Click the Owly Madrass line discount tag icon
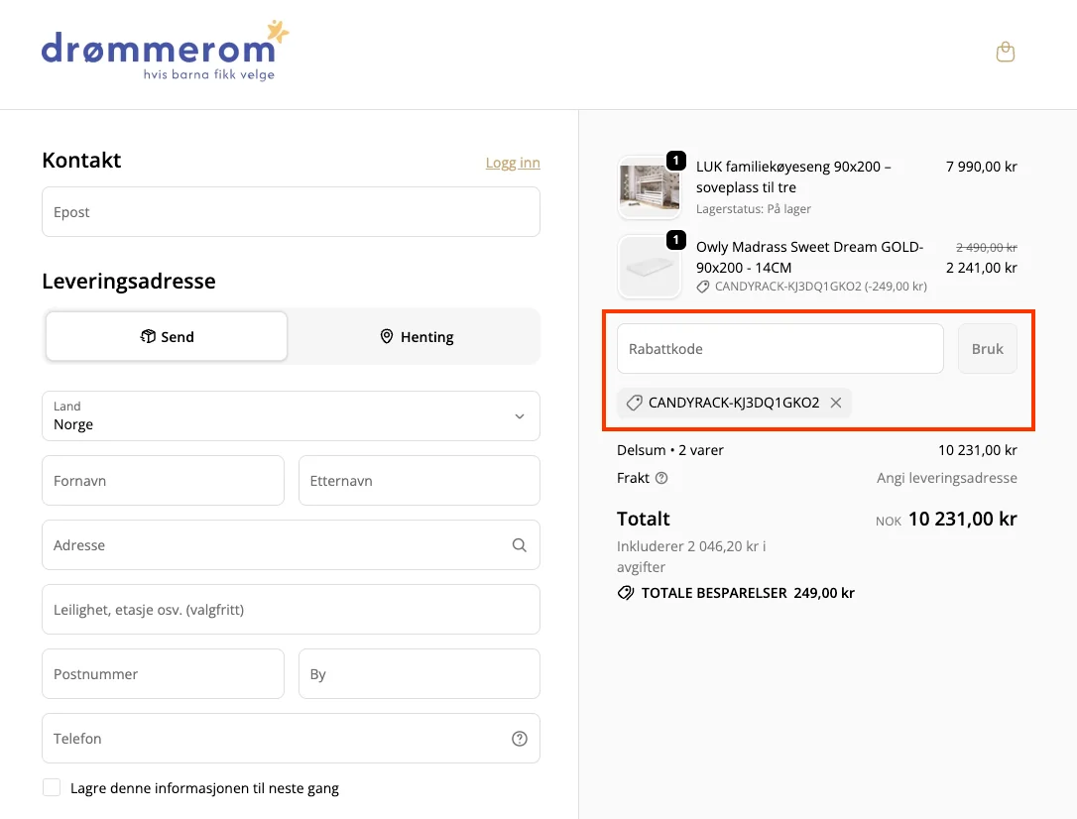This screenshot has height=819, width=1077. [x=703, y=287]
